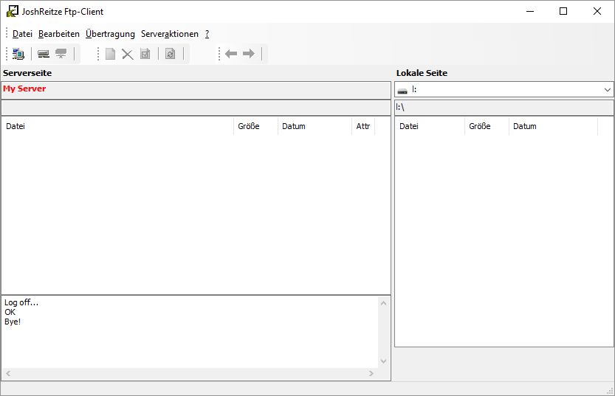Click the new file document icon
This screenshot has width=615, height=396.
110,54
